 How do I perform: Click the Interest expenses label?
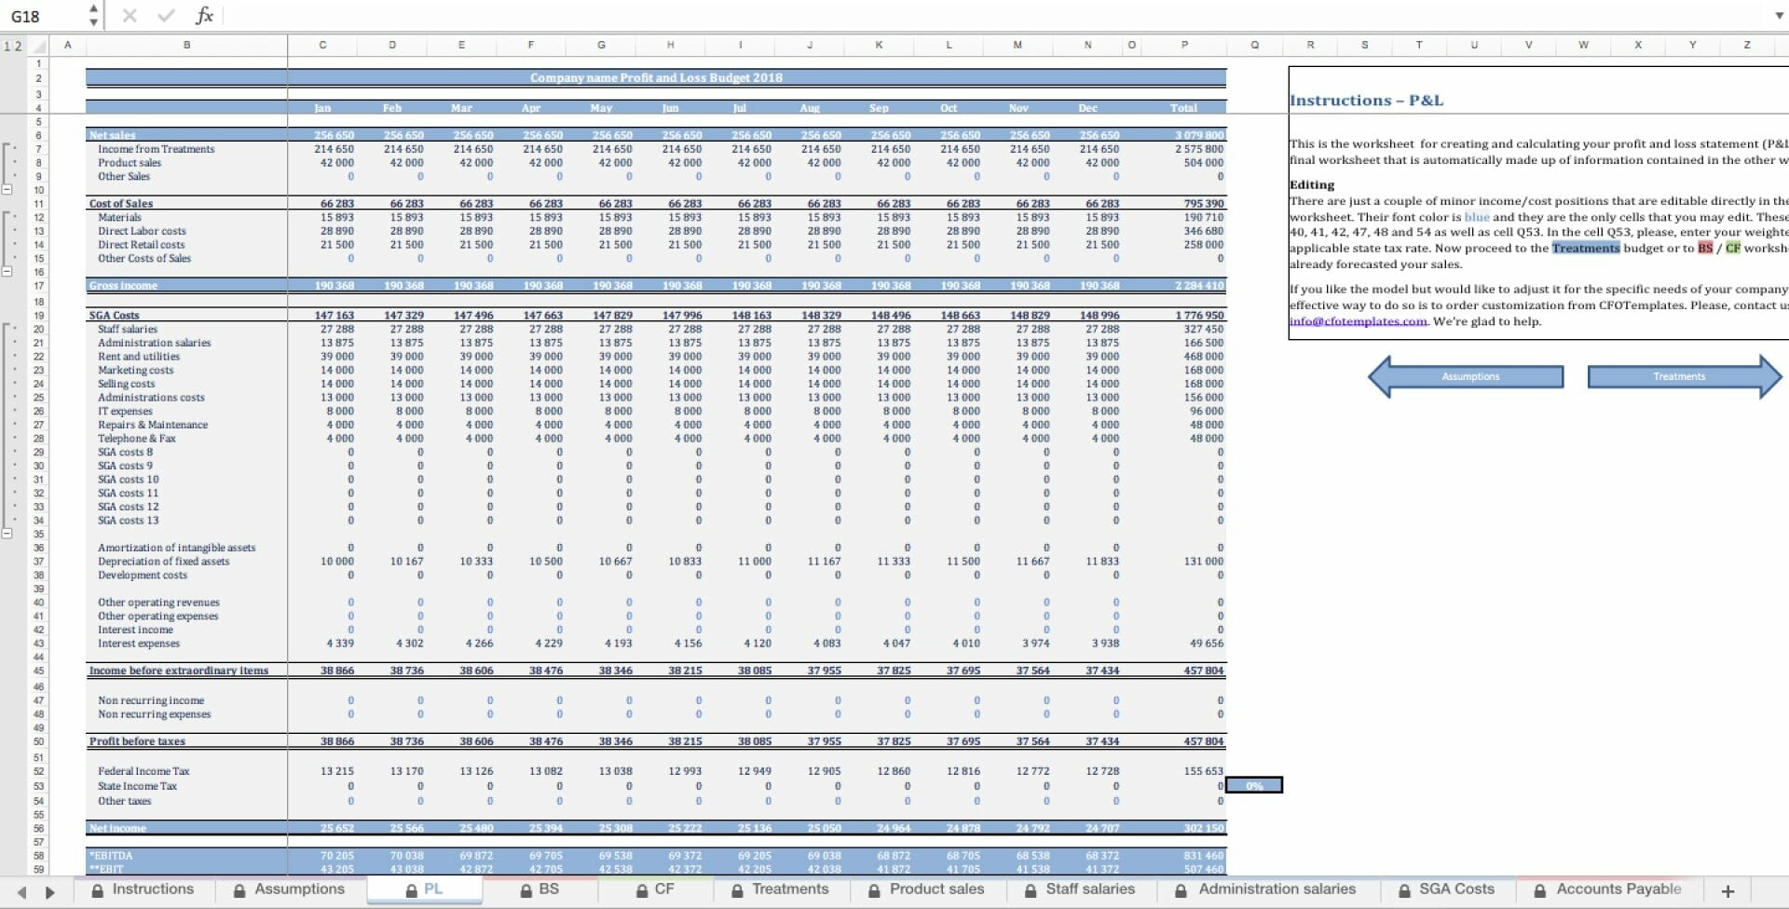139,644
